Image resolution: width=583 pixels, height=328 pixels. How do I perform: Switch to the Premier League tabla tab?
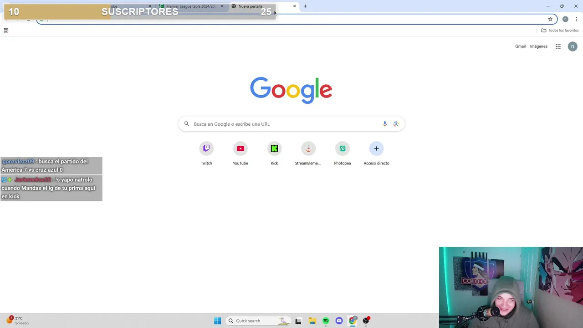[x=192, y=6]
